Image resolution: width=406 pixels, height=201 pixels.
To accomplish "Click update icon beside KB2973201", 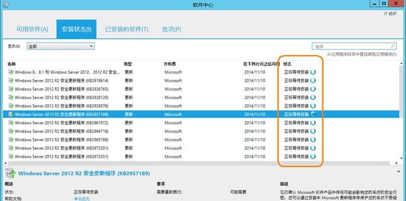I will 11,148.
